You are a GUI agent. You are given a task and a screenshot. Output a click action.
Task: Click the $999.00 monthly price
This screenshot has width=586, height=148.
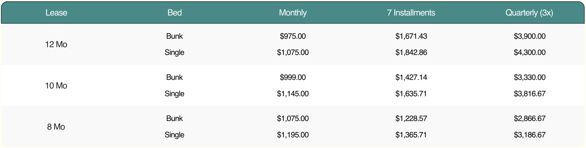coord(293,77)
